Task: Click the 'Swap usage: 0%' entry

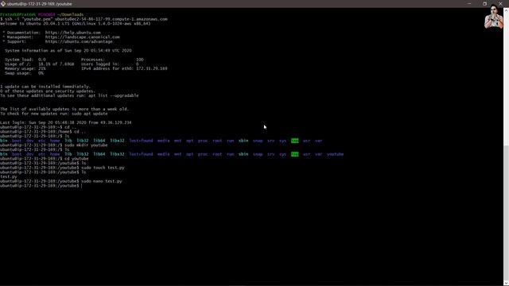Action: click(24, 73)
